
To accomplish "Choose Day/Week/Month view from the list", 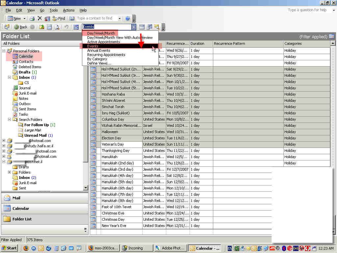I will 101,33.
